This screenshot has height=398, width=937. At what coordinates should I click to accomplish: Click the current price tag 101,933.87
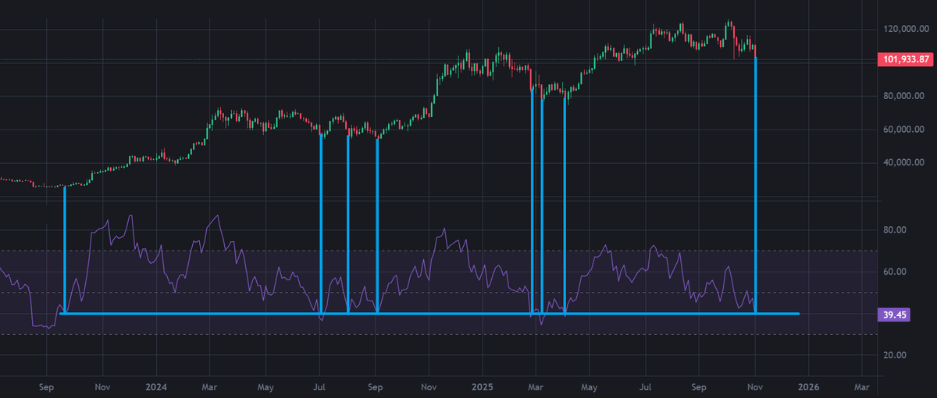tap(907, 59)
